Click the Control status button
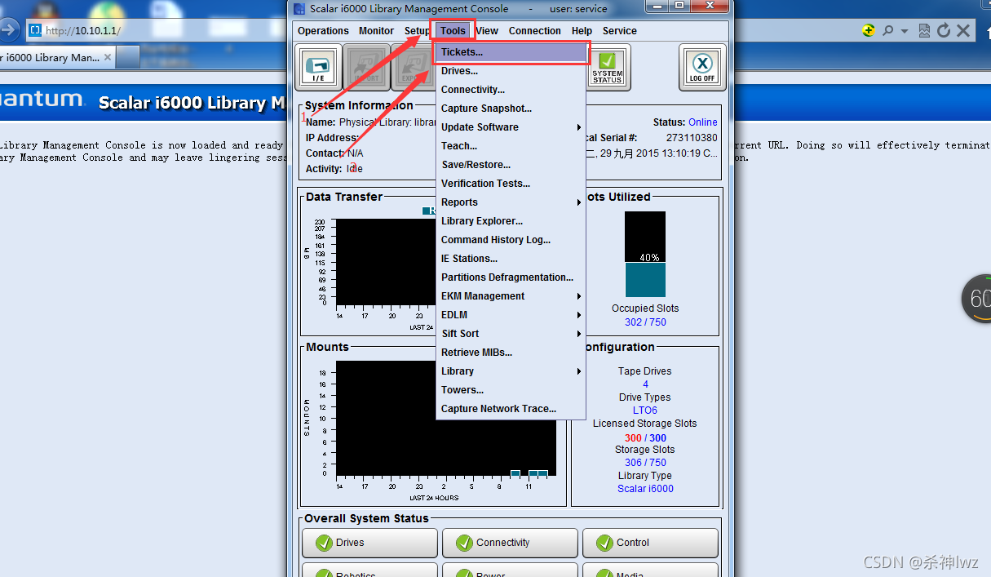The image size is (991, 577). coord(650,543)
